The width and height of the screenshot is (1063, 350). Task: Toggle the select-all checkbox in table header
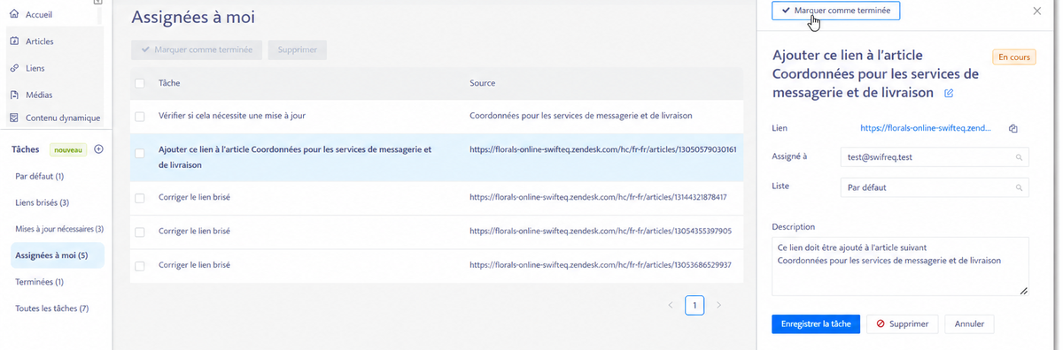tap(140, 83)
